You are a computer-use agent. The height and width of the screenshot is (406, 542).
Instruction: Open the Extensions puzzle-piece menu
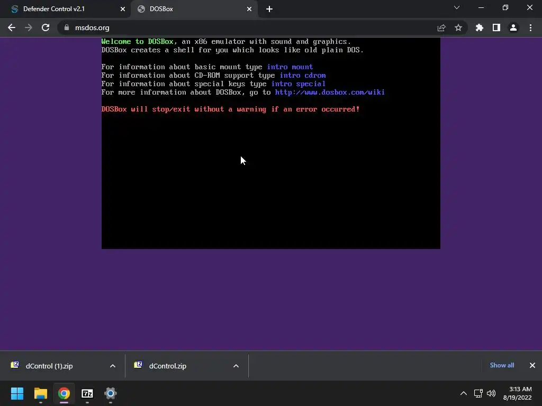[480, 27]
